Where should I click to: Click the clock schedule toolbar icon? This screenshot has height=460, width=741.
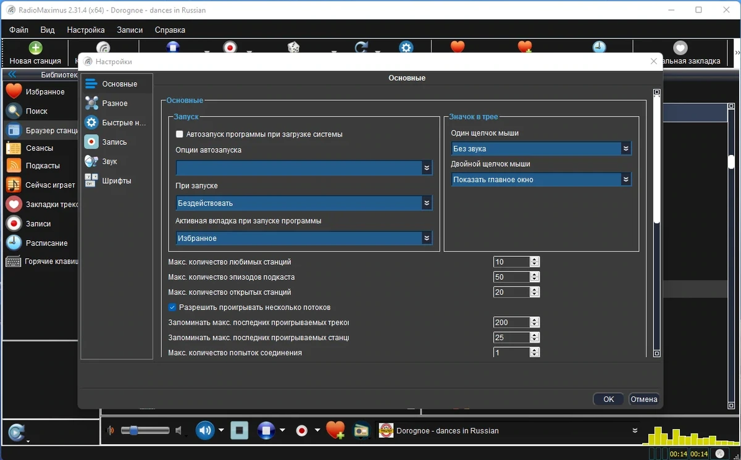pyautogui.click(x=599, y=47)
